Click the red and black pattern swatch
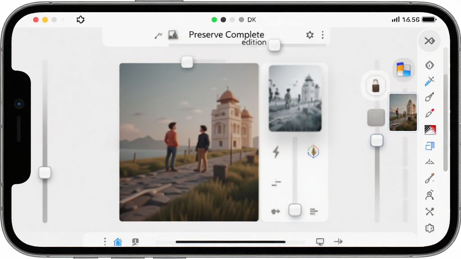This screenshot has height=259, width=461. 430,129
